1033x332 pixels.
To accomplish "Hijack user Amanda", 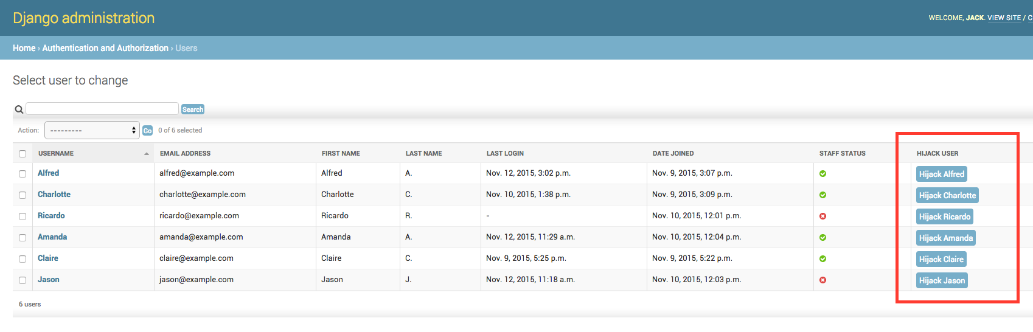I will tap(946, 238).
